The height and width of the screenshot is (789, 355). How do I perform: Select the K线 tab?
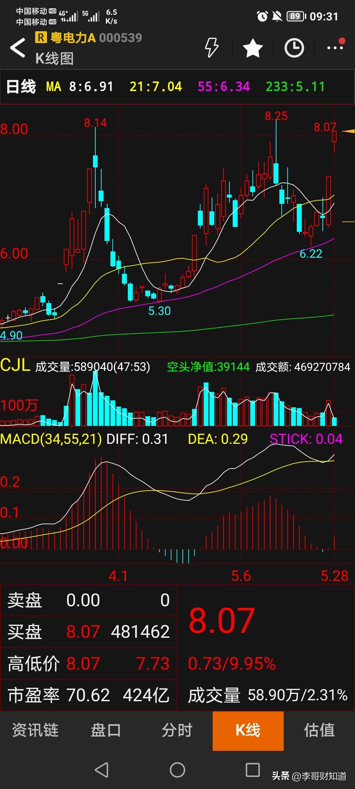[x=248, y=730]
